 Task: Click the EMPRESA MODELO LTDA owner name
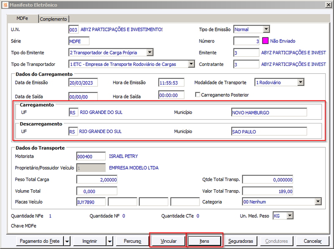click(x=134, y=168)
